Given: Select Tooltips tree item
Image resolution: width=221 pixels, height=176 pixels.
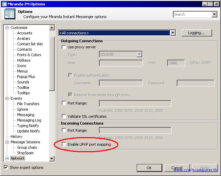Looking at the screenshot, I should tap(24, 93).
